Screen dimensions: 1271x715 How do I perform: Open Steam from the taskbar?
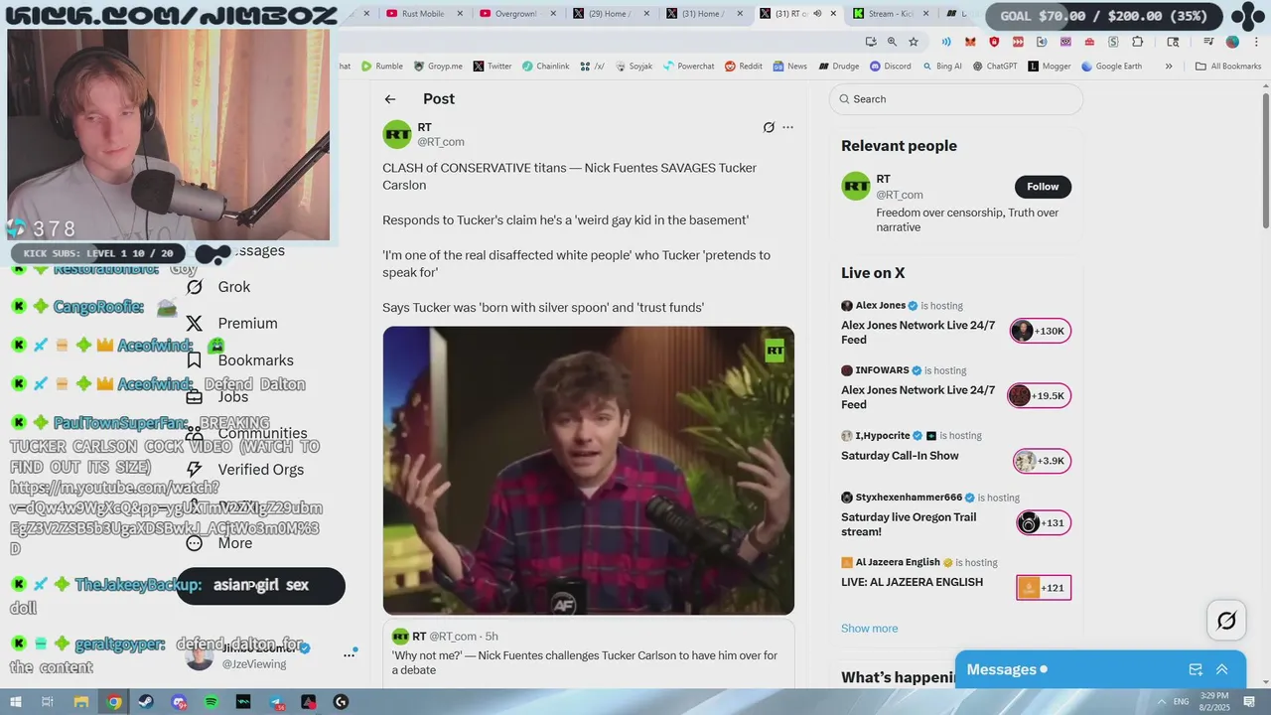[x=146, y=702]
